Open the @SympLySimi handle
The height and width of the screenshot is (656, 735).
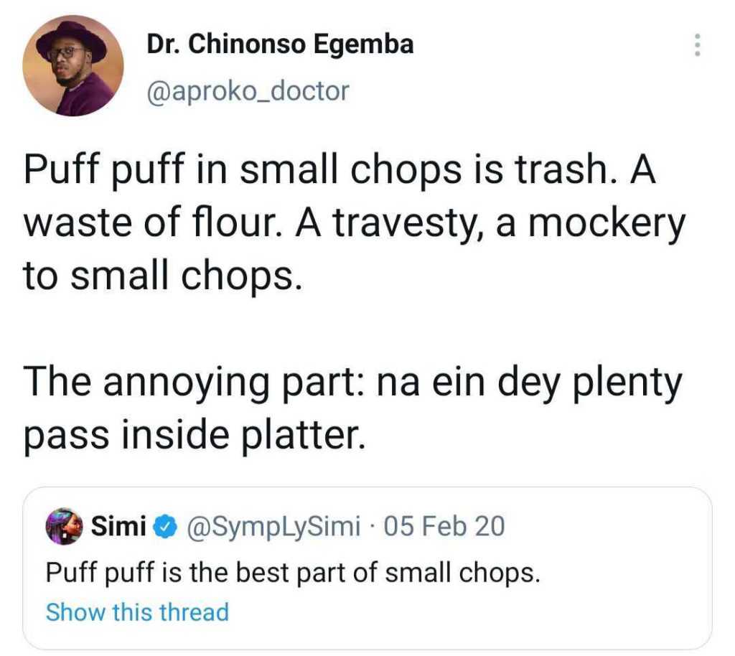pyautogui.click(x=273, y=528)
